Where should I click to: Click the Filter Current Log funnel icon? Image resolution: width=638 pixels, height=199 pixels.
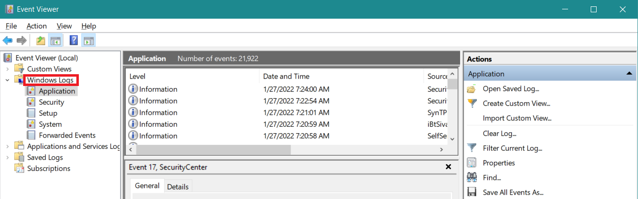[472, 148]
